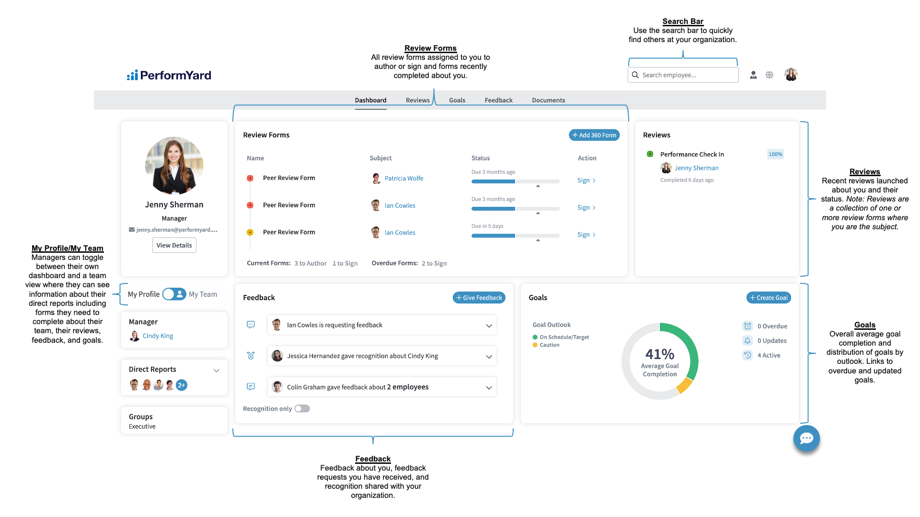Viewport: 920px width, 517px height.
Task: Click the globe icon in header
Action: coord(770,75)
